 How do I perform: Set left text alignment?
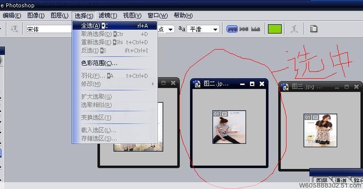click(232, 29)
